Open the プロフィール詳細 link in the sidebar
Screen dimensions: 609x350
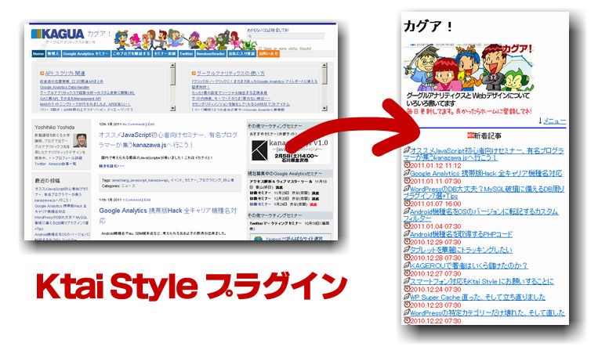coord(68,158)
